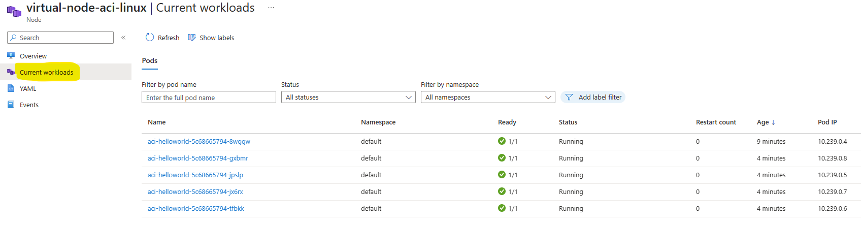Click green ready checkmark for tfbkk pod

[x=502, y=208]
